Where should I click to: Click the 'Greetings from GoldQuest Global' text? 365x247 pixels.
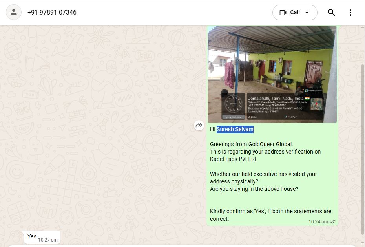click(252, 144)
